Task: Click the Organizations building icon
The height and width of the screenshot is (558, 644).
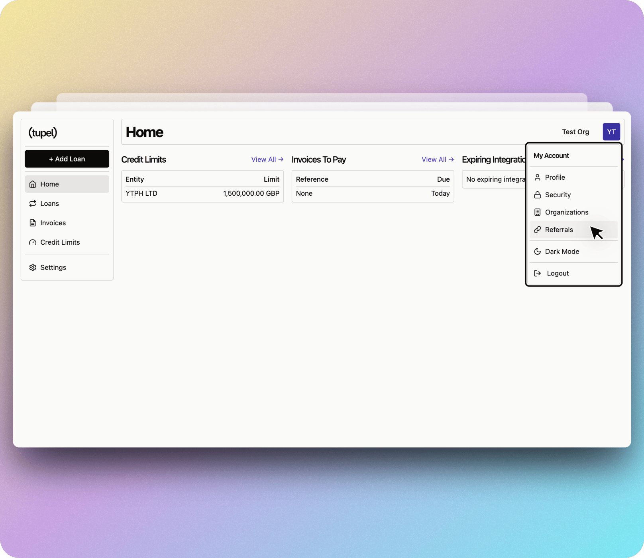Action: [537, 212]
